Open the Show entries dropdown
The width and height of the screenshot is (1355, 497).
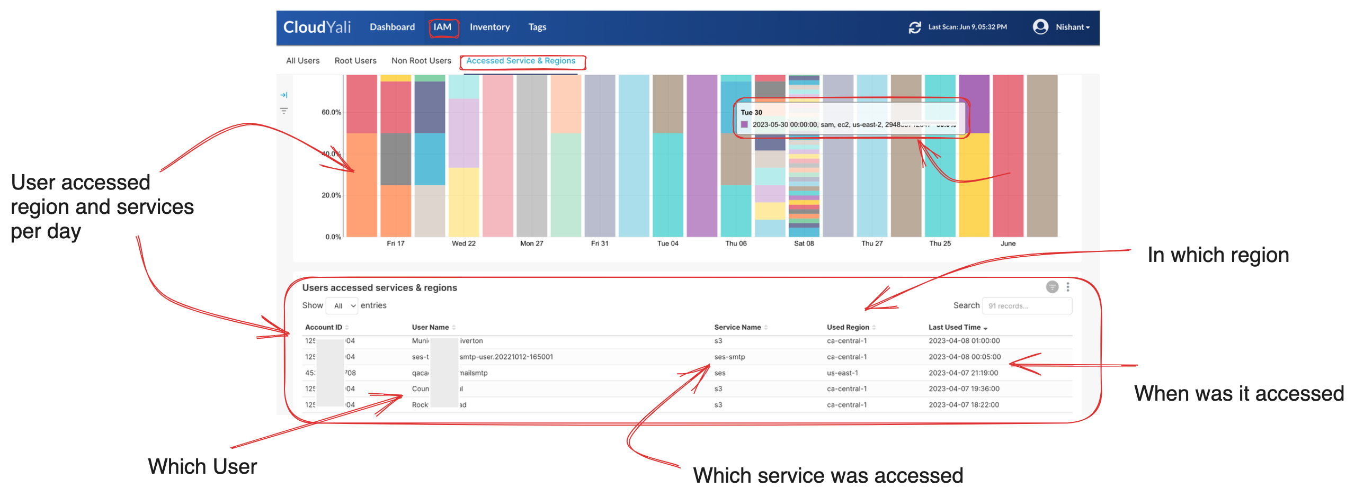pos(342,305)
